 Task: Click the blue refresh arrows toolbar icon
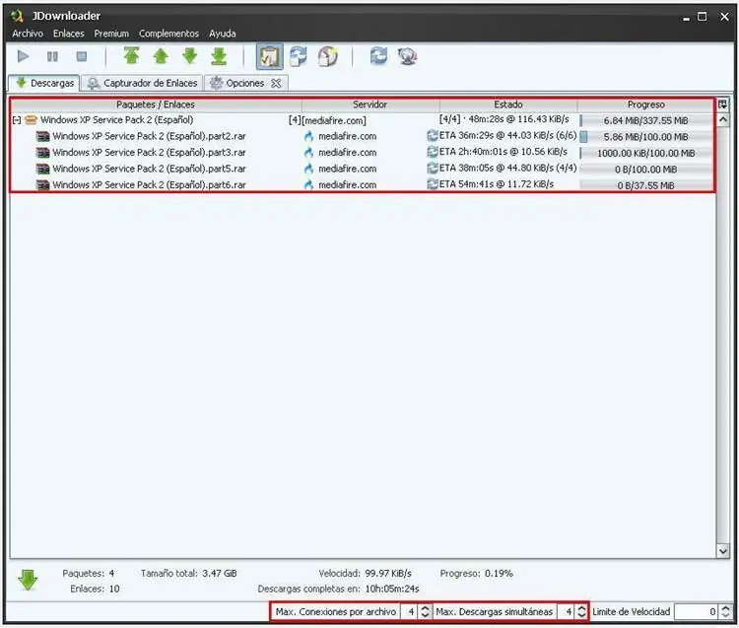pos(379,56)
